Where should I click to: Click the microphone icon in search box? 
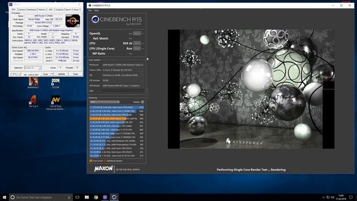click(x=69, y=197)
